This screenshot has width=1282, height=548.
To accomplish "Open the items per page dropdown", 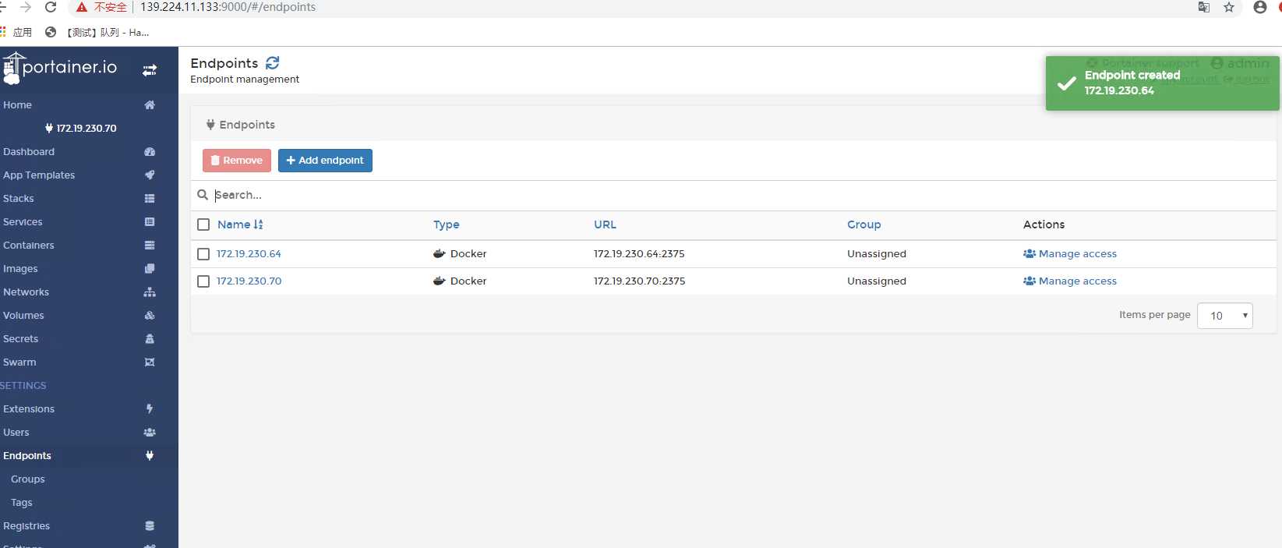I will pos(1225,316).
